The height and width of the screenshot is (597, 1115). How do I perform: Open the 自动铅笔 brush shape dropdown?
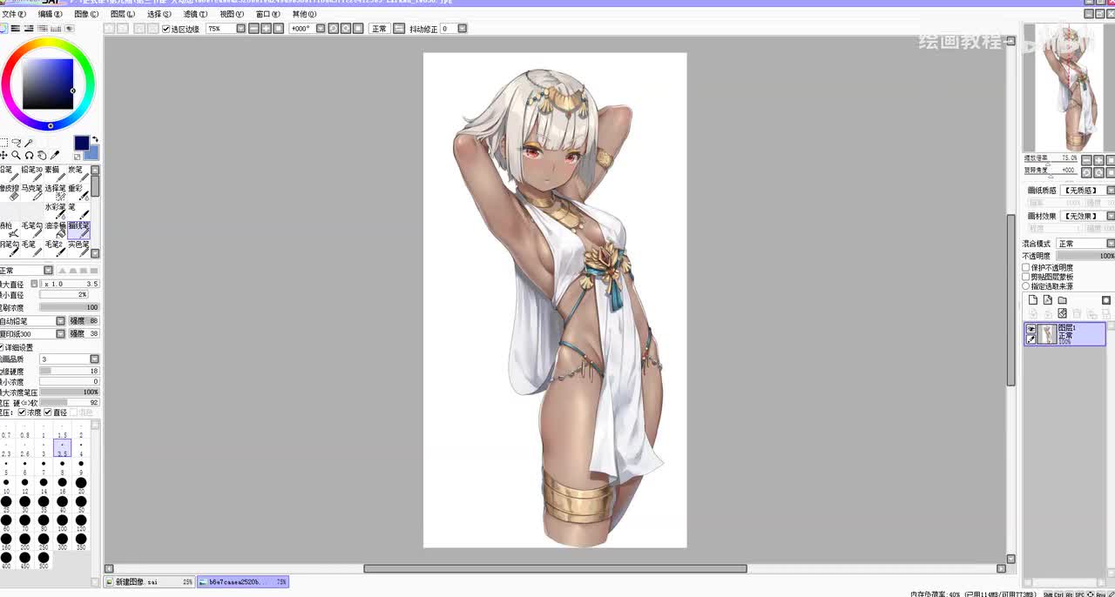pos(61,321)
